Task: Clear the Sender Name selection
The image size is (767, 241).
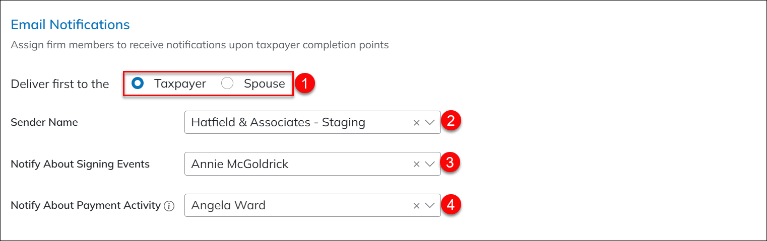Action: tap(416, 122)
